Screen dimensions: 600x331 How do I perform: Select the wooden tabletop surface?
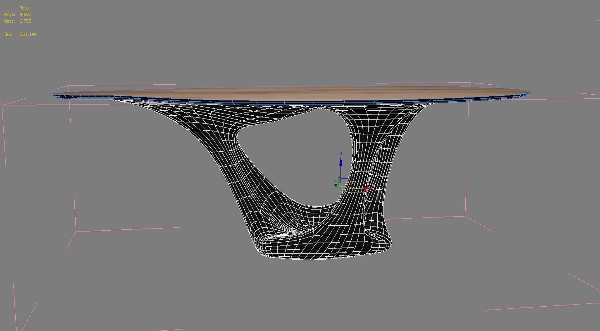tap(291, 93)
